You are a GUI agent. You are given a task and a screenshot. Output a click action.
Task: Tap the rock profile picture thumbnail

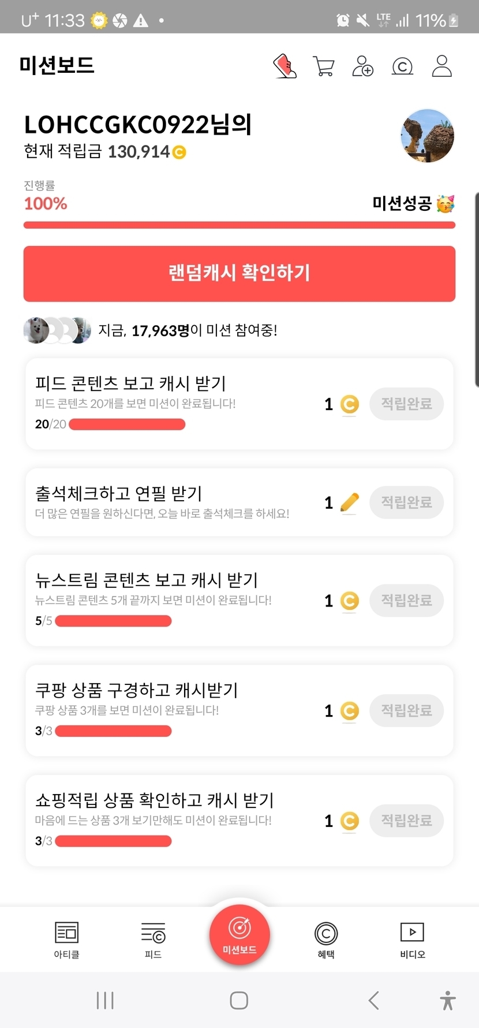[x=427, y=136]
